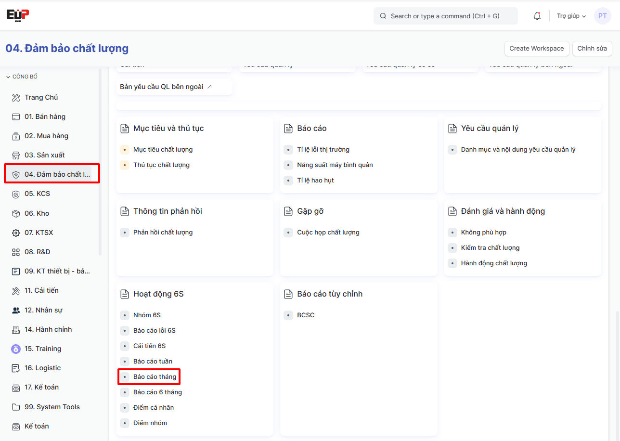This screenshot has width=620, height=441.
Task: Click the 05. KCS shield icon
Action: coord(16,194)
